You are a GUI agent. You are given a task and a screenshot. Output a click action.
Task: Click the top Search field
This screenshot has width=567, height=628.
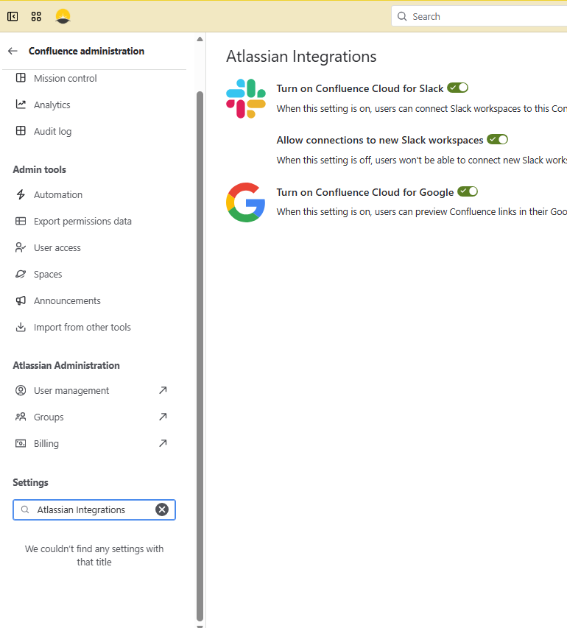tap(479, 16)
